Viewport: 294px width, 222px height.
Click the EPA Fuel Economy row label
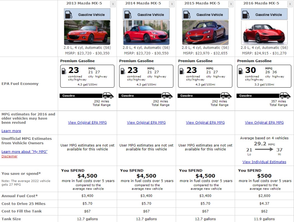(x=20, y=84)
